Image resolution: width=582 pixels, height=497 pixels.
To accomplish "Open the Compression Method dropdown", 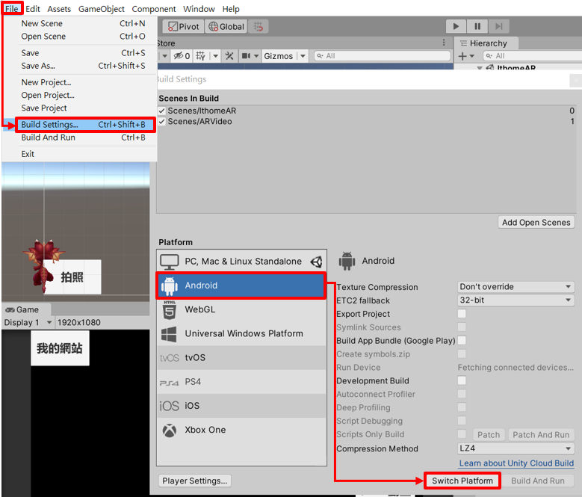I will pyautogui.click(x=516, y=448).
